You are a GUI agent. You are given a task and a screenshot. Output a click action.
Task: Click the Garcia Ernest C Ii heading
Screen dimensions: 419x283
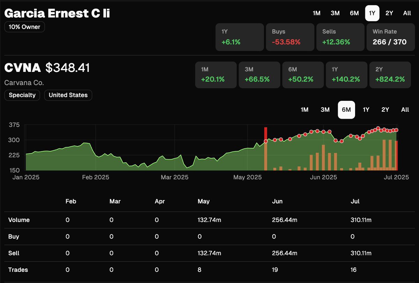click(57, 13)
